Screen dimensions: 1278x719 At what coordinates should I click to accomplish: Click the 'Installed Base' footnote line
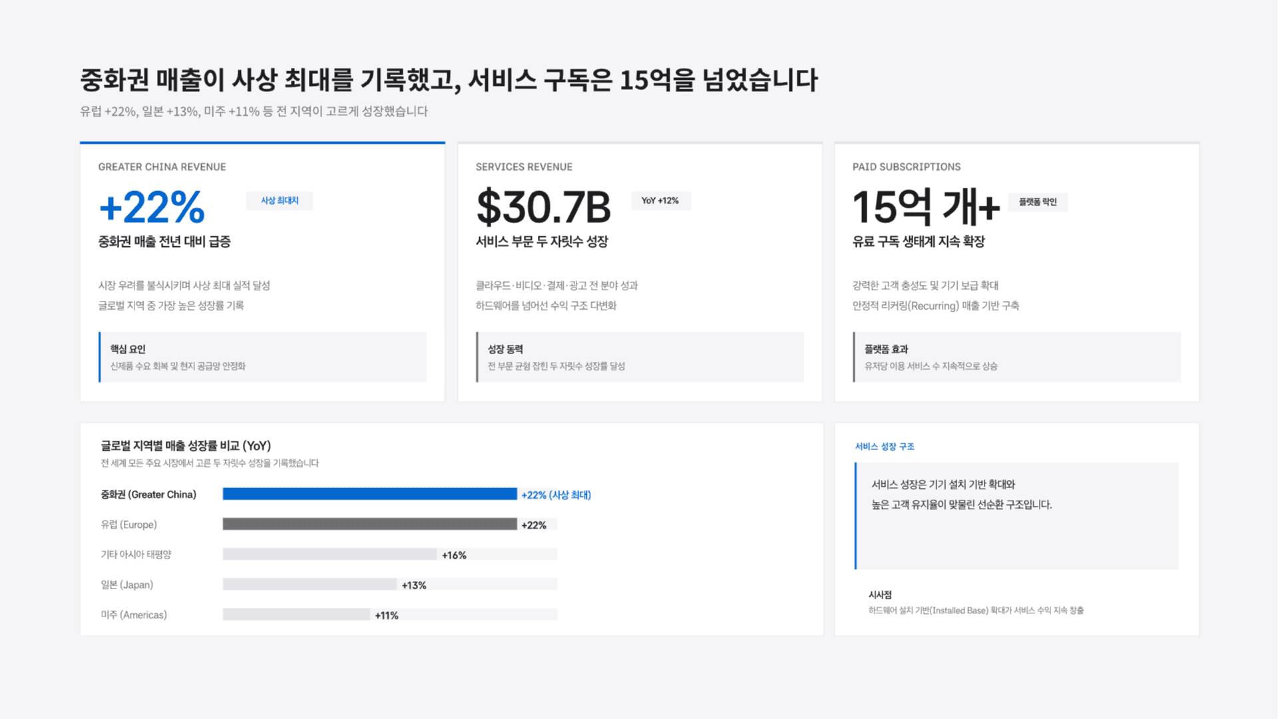pyautogui.click(x=976, y=610)
